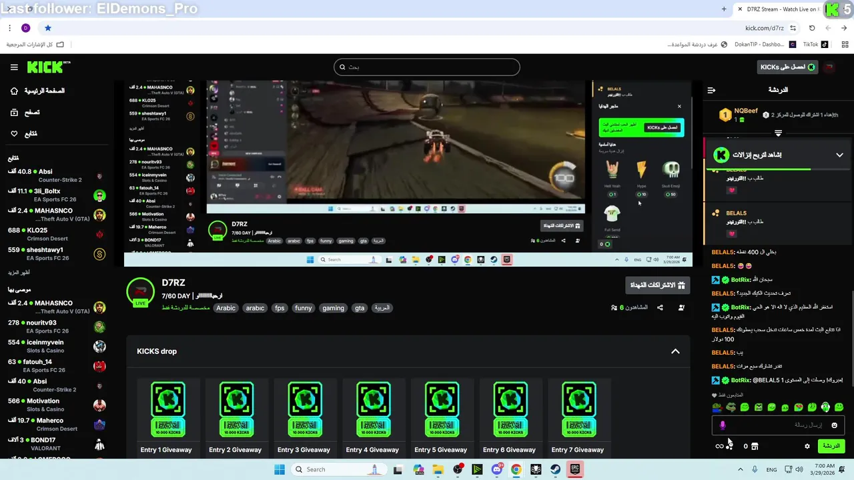Open TikTok bookmark
854x480 pixels.
coord(815,45)
